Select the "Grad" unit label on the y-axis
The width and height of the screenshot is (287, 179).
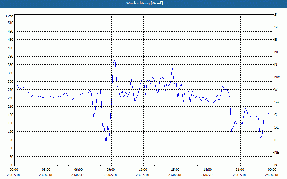click(10, 16)
